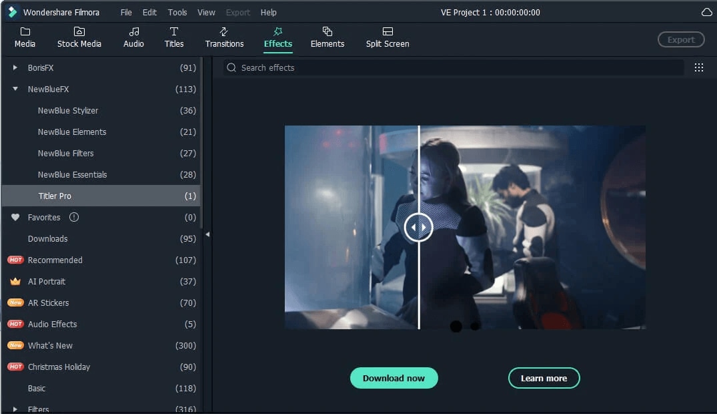Screen dimensions: 717x414
Task: Open the File menu
Action: point(126,13)
